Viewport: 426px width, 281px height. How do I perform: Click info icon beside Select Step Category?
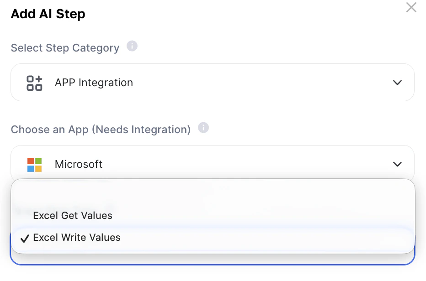[x=132, y=47]
